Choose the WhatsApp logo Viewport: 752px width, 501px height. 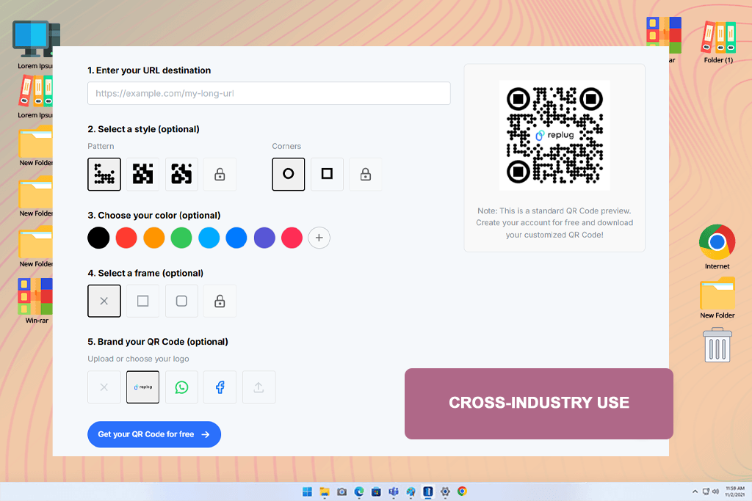click(x=182, y=387)
